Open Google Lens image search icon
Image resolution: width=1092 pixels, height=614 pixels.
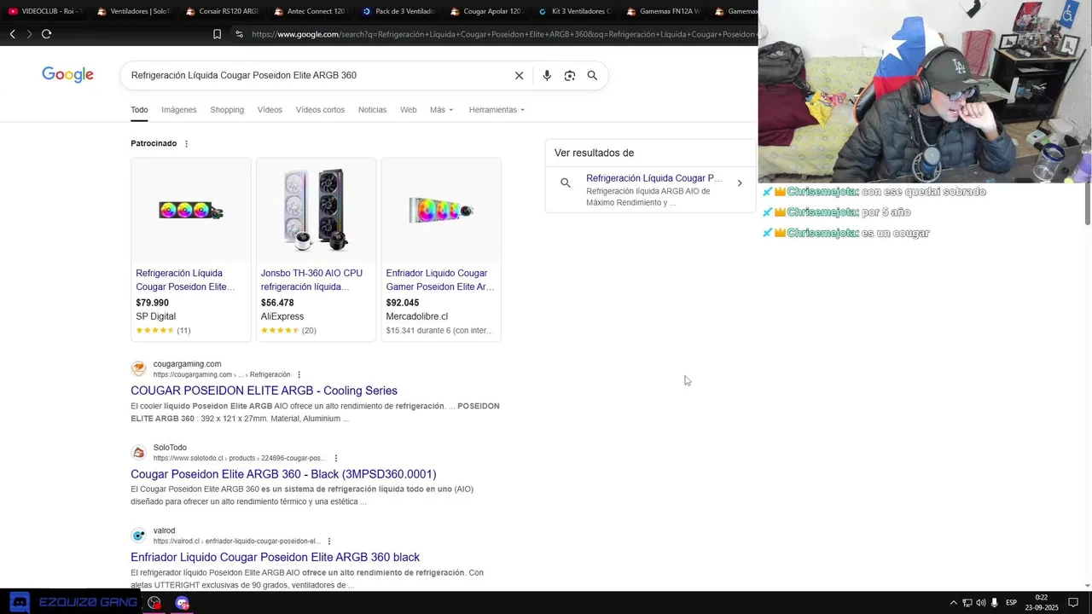click(x=569, y=75)
